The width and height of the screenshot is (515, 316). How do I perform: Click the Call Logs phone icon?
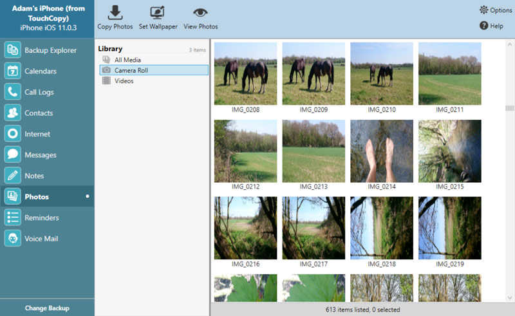(x=13, y=92)
